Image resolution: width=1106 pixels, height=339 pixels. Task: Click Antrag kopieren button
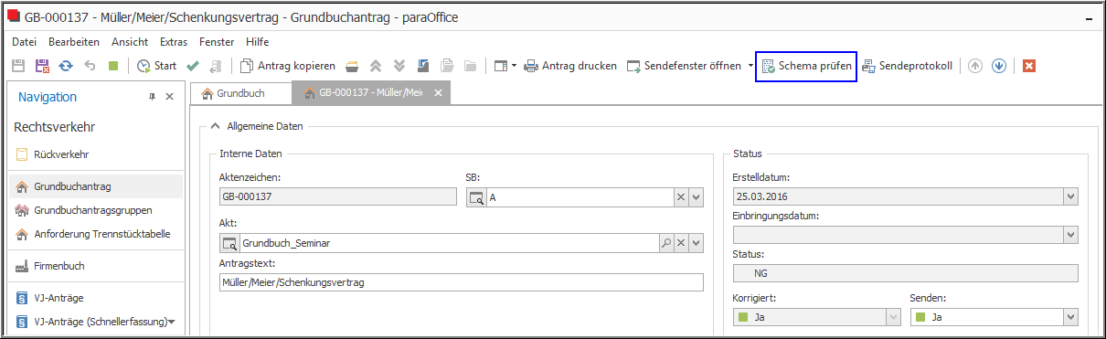287,66
